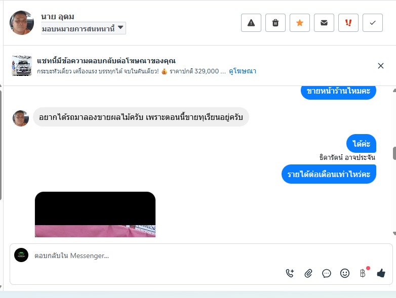This screenshot has height=298, width=396.
Task: Delete conversation using trash icon
Action: 275,23
